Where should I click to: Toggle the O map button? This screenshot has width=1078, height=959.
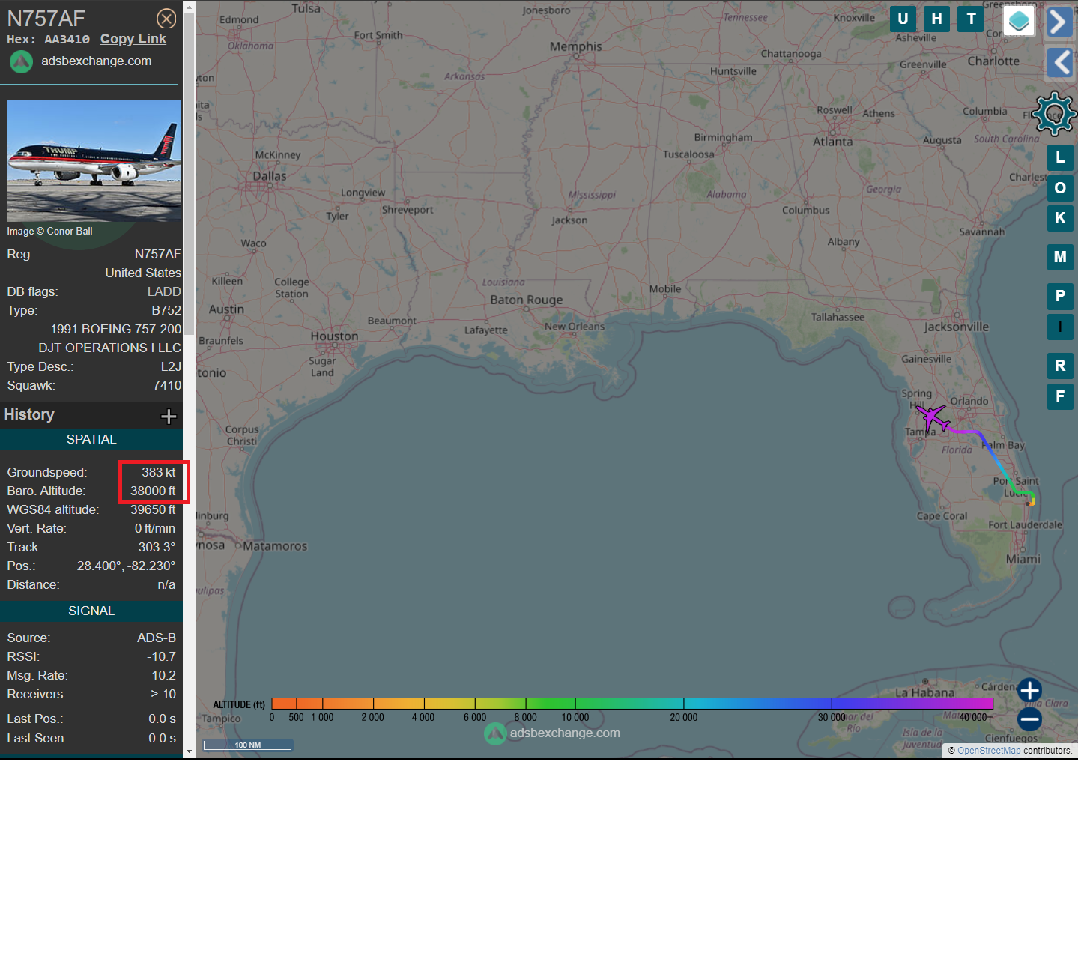[1060, 187]
